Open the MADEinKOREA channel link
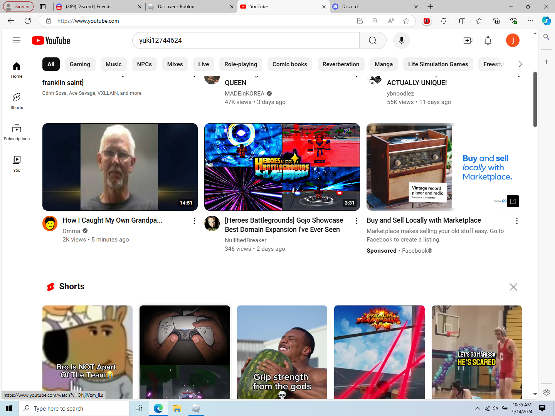This screenshot has height=416, width=555. coord(244,94)
